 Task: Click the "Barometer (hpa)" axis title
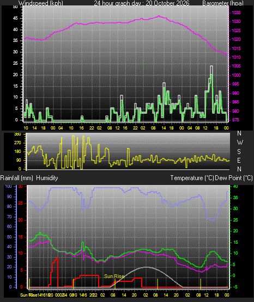(x=223, y=3)
